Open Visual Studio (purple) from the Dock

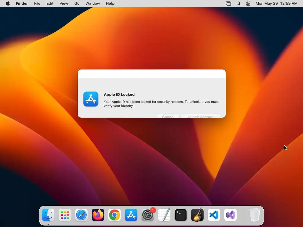pyautogui.click(x=231, y=215)
